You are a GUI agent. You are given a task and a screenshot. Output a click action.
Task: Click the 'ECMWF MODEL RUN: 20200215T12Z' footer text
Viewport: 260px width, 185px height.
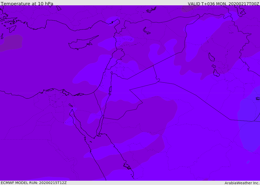[34, 183]
